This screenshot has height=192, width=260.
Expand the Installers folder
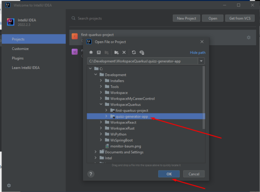click(x=101, y=81)
